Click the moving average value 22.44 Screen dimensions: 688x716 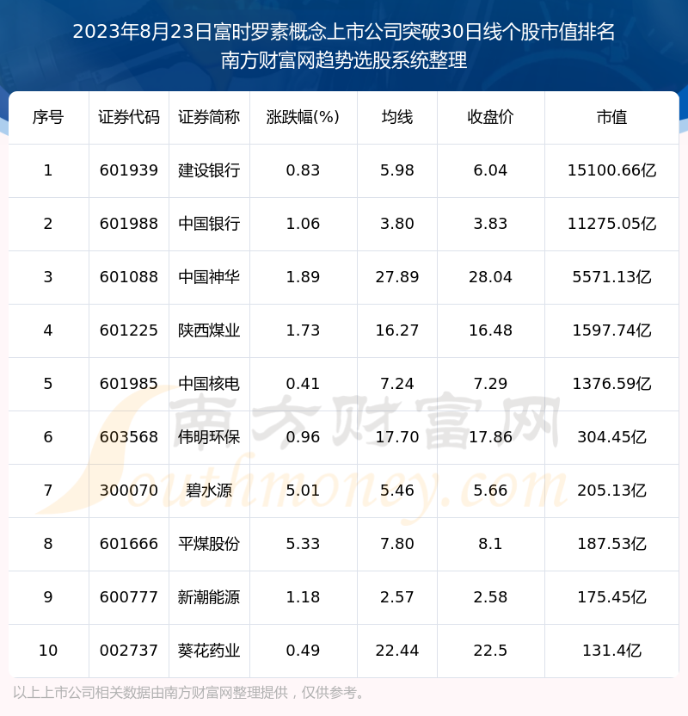[x=397, y=651]
